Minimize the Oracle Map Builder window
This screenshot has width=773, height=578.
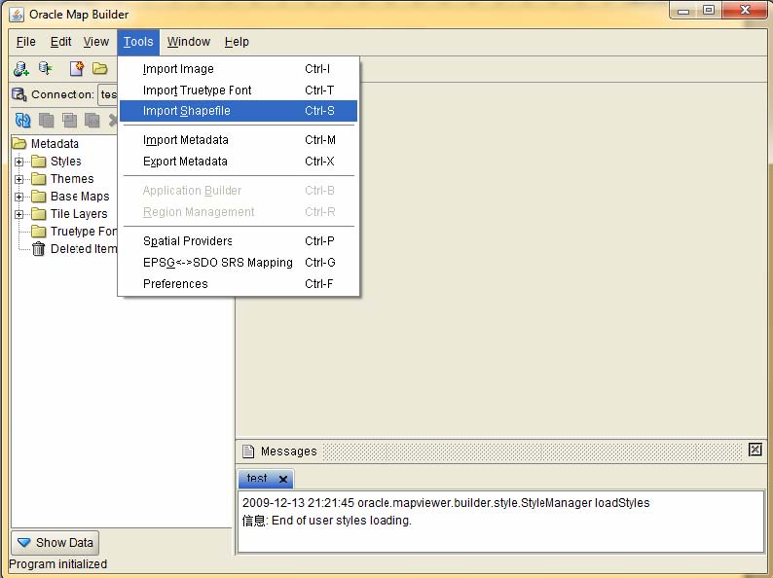coord(683,11)
